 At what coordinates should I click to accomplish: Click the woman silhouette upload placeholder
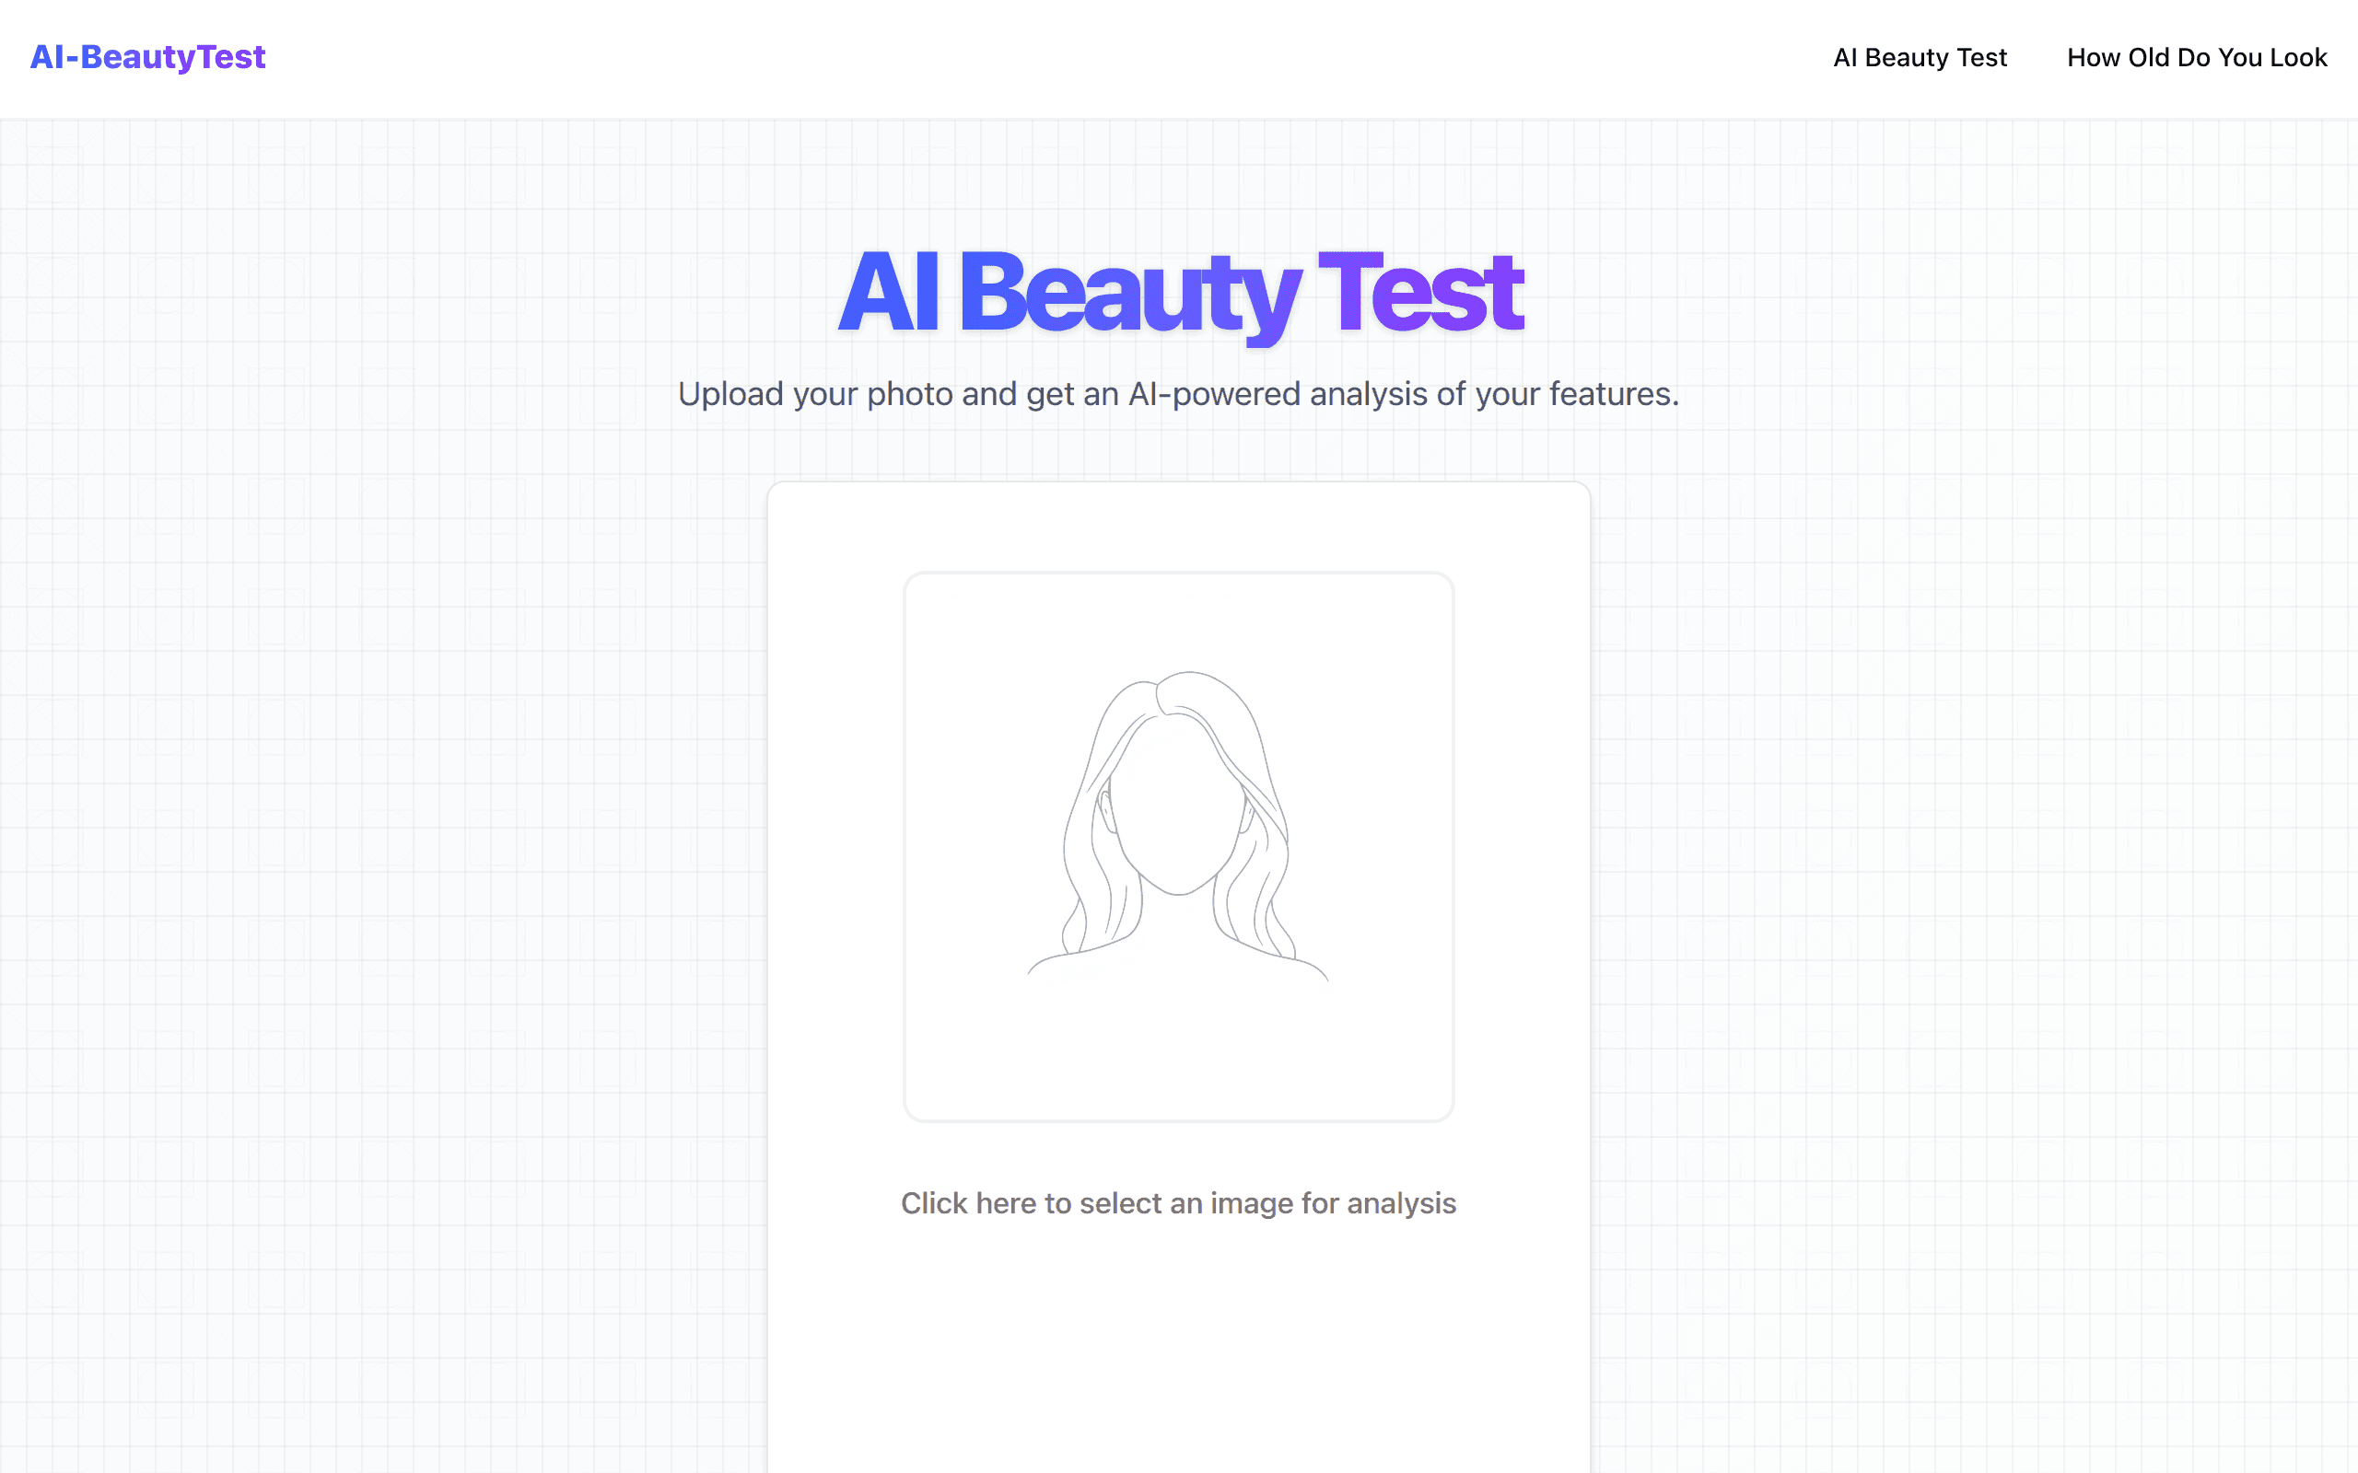[1178, 847]
